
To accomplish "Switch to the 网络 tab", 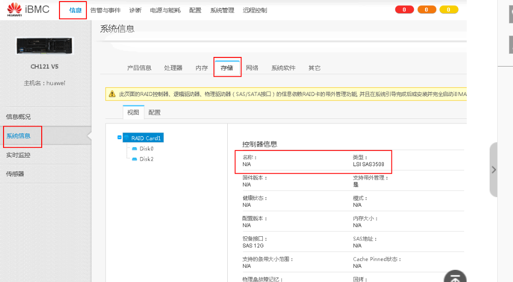I will tap(252, 68).
